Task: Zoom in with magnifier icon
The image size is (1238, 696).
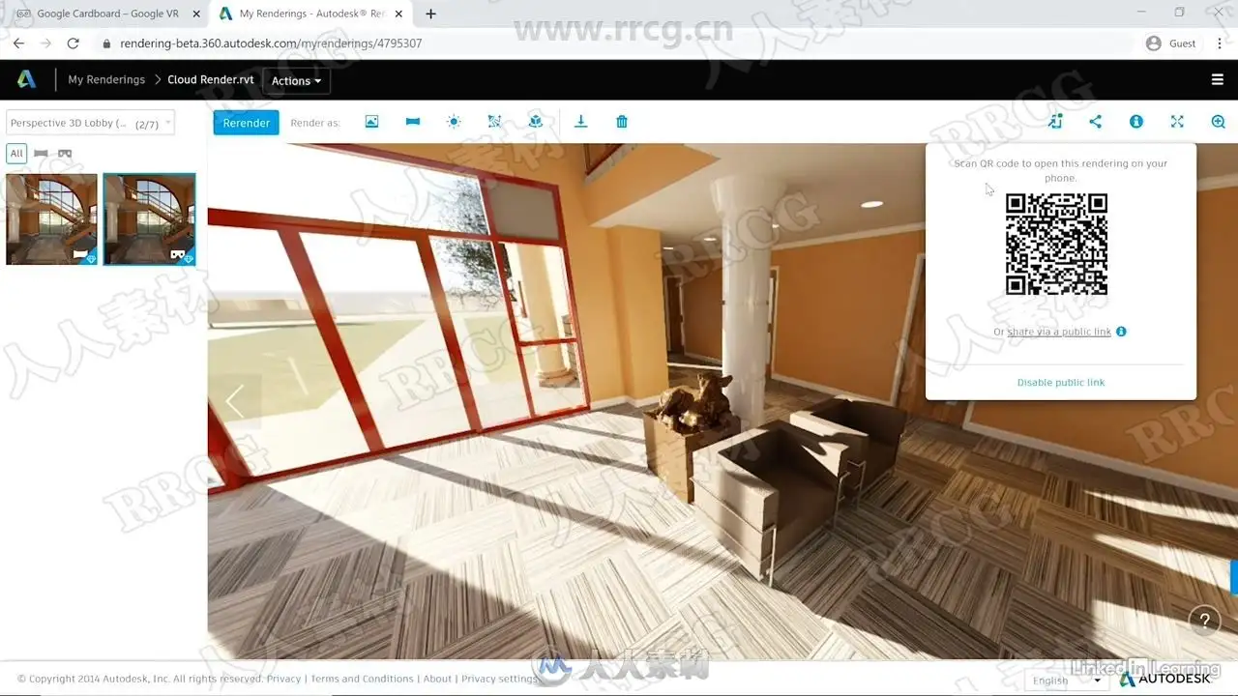Action: 1219,122
